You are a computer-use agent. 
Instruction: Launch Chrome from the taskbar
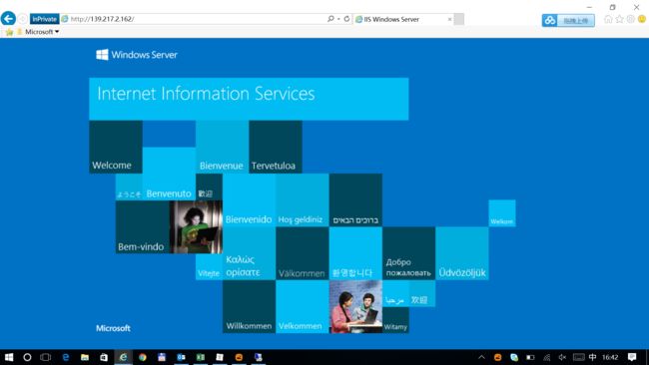point(143,357)
